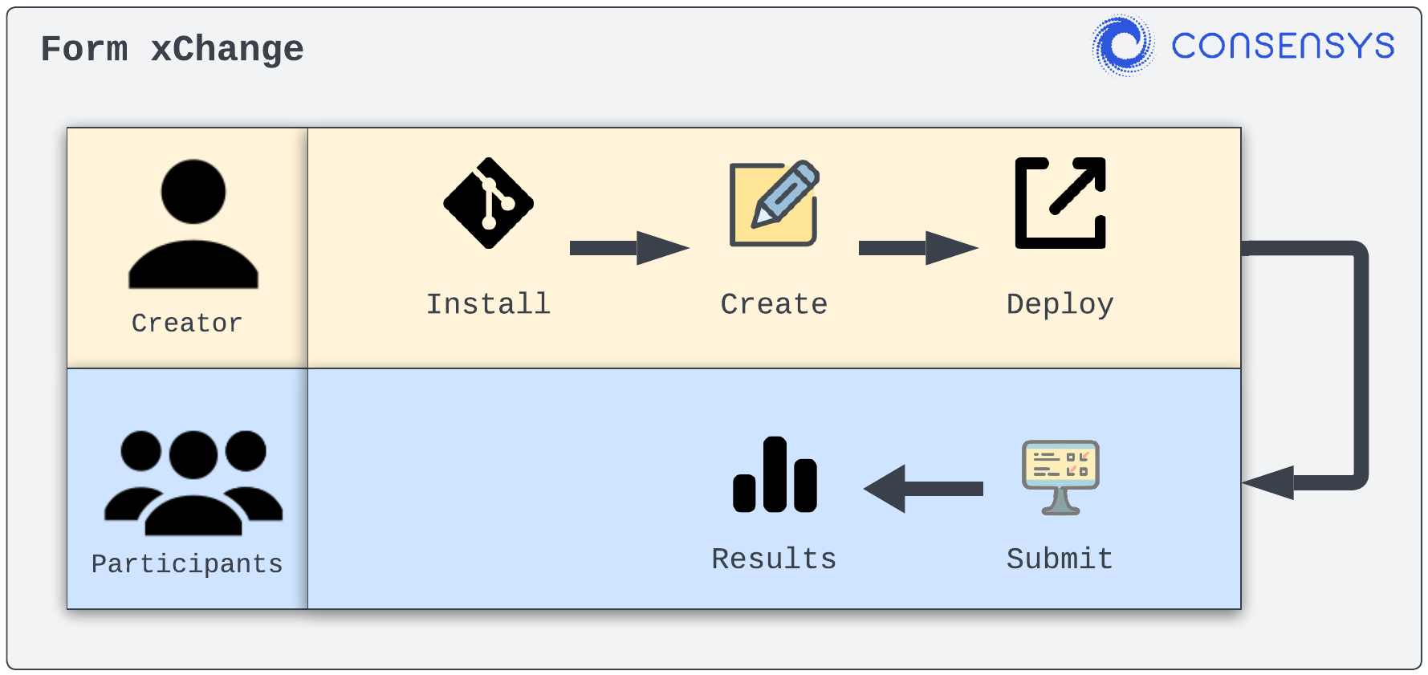Click the Create pencil-and-note icon
1428x675 pixels.
[774, 204]
